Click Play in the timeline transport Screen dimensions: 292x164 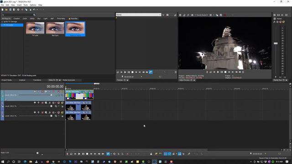[79, 154]
